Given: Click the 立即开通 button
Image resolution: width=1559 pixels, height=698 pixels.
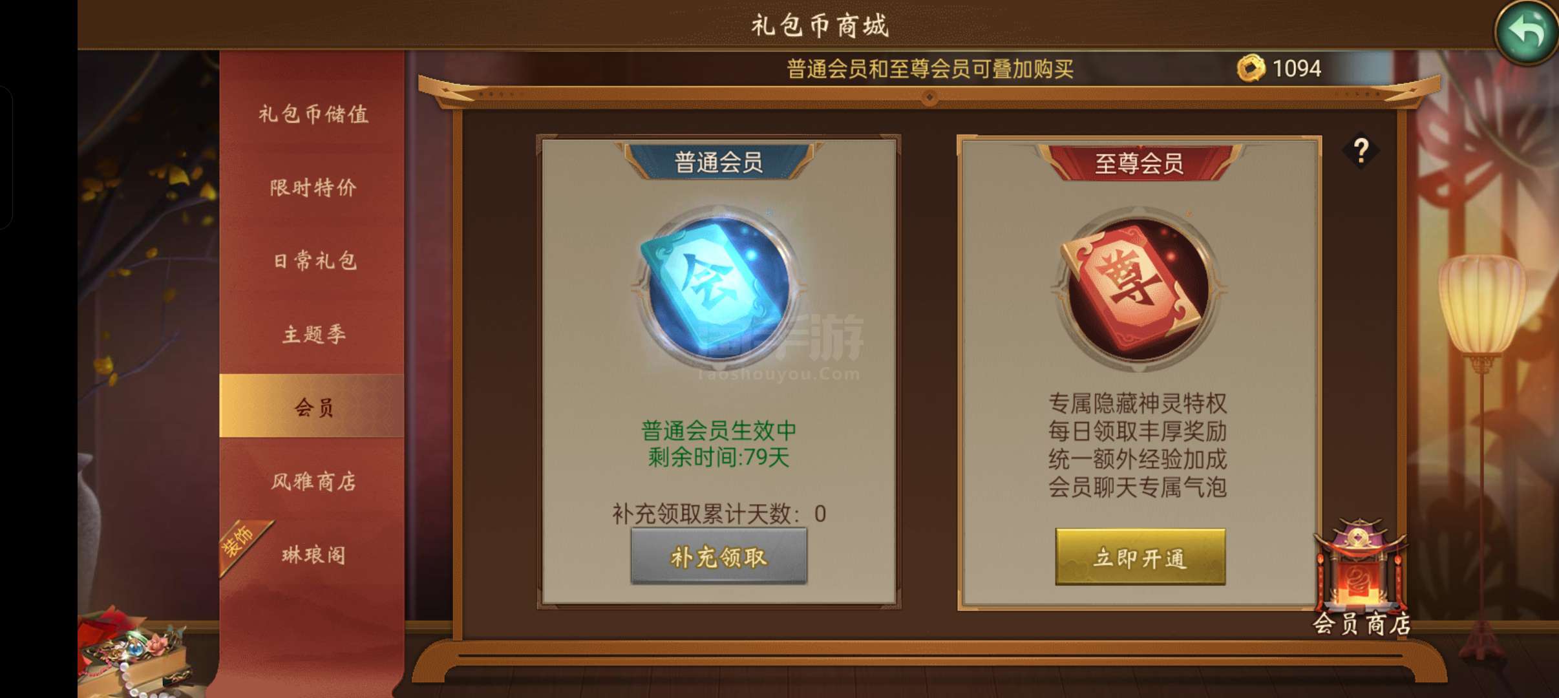Looking at the screenshot, I should click(x=1140, y=556).
